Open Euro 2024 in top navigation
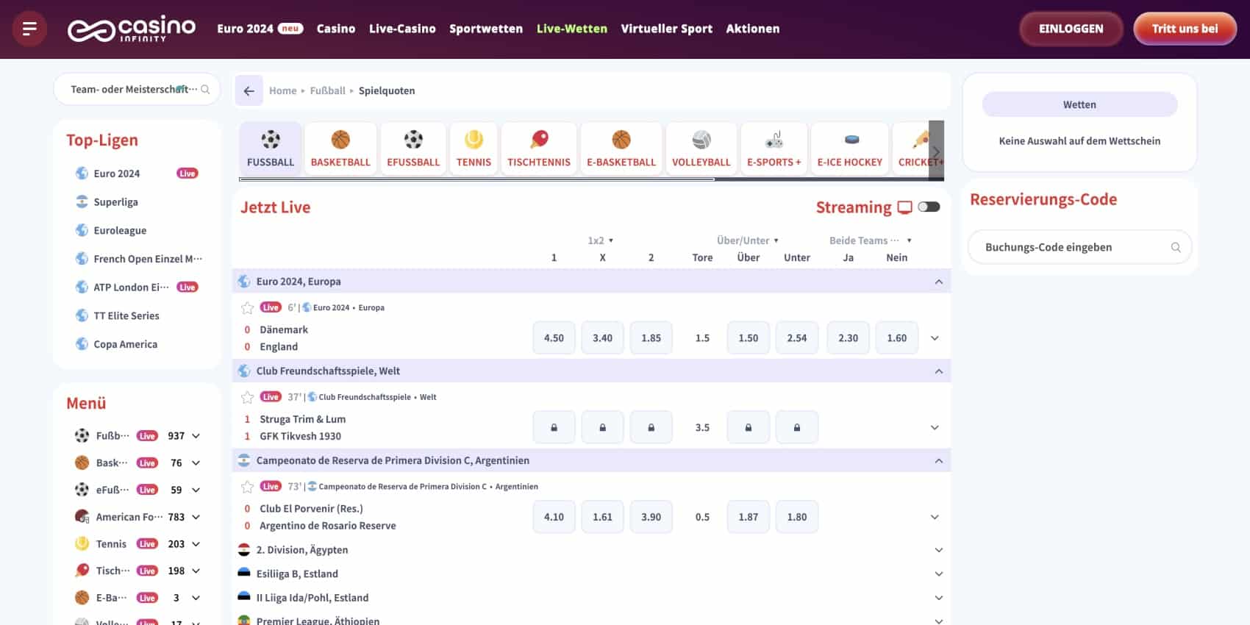This screenshot has height=625, width=1250. 260,29
